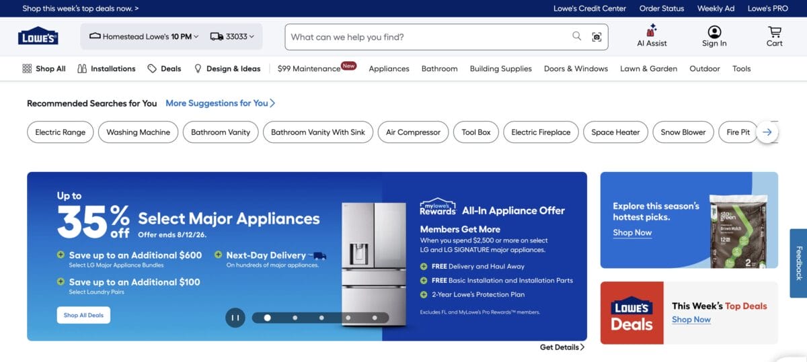Open the Tools category

(x=742, y=69)
